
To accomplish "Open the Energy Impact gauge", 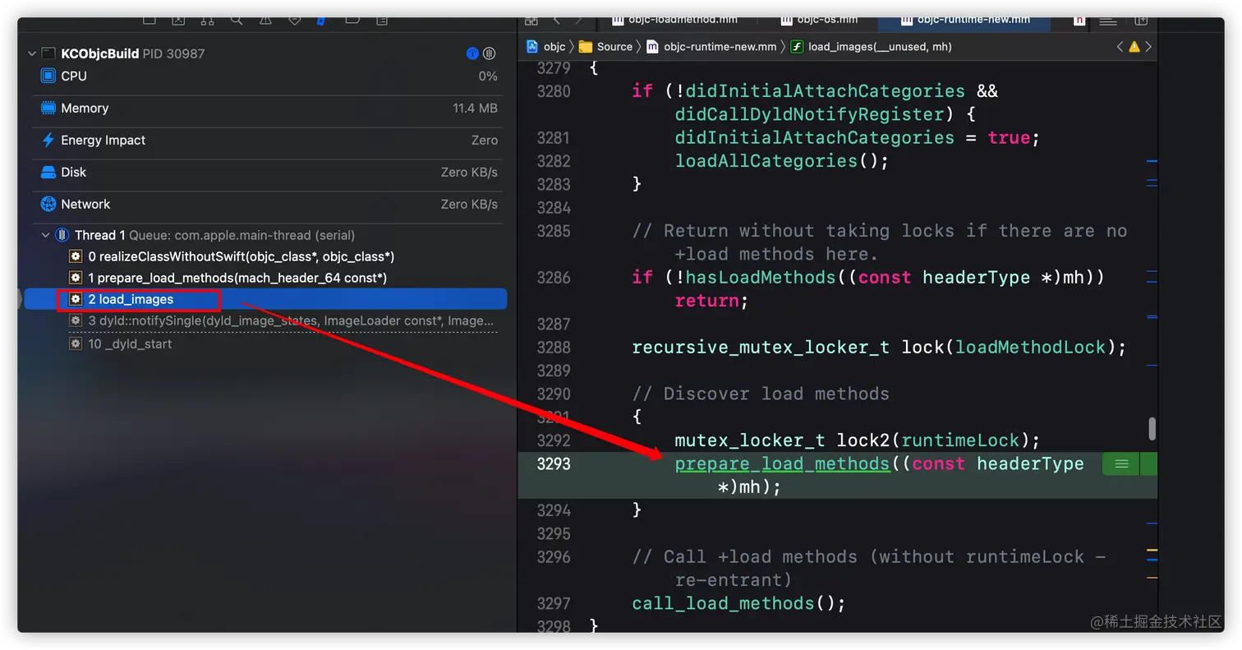I will tap(269, 141).
